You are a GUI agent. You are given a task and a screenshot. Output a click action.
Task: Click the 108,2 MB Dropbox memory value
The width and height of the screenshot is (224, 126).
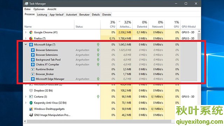126,91
